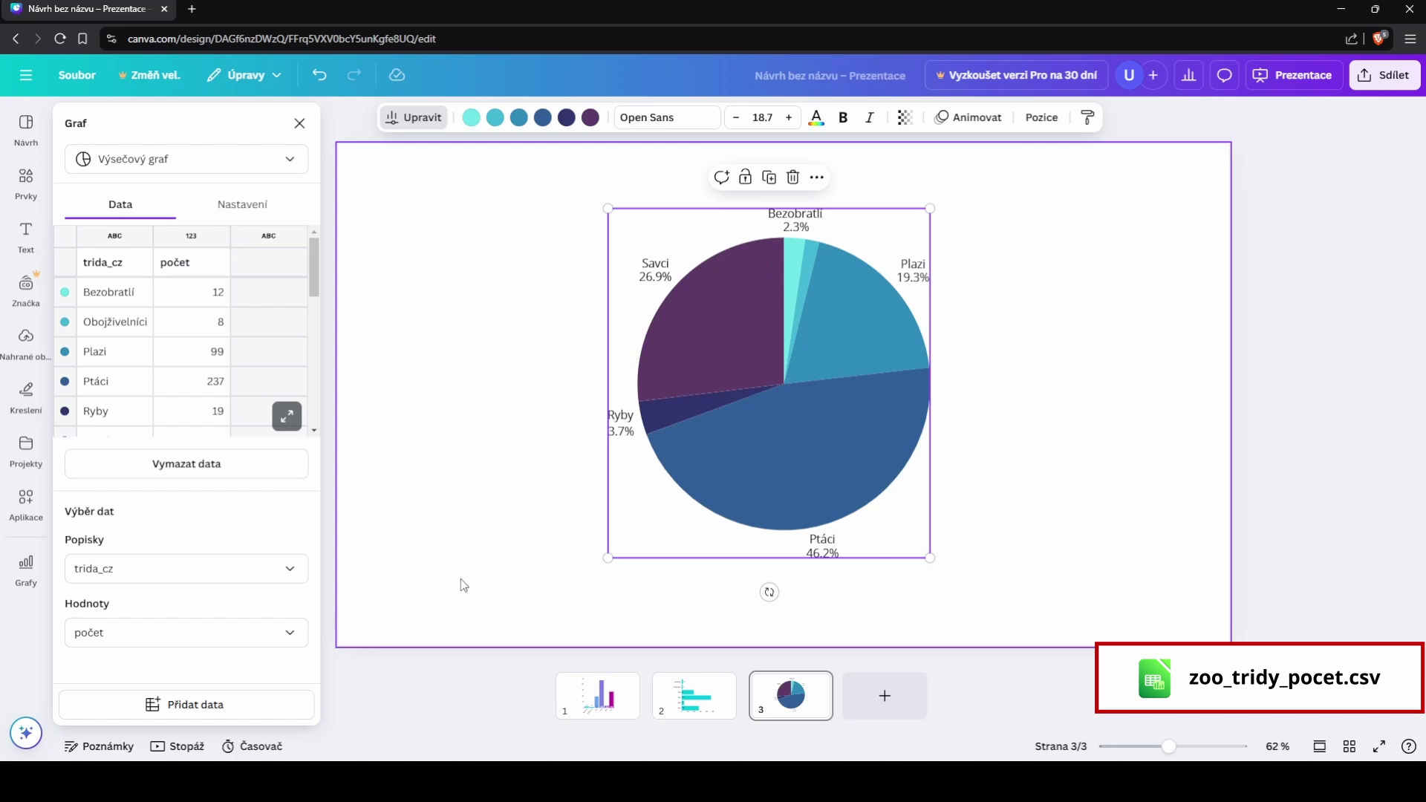Click Změň vel. resize option
The width and height of the screenshot is (1426, 802).
click(x=149, y=75)
